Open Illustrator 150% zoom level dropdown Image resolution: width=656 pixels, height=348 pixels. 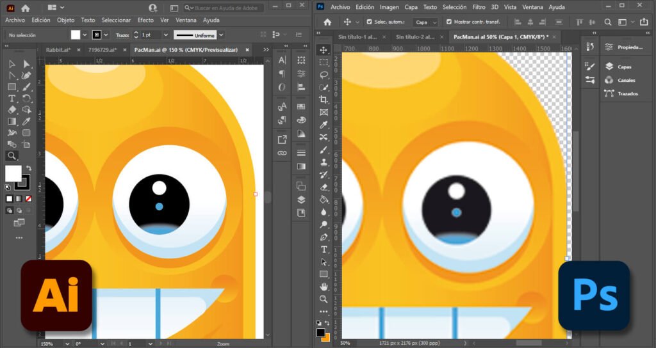67,344
